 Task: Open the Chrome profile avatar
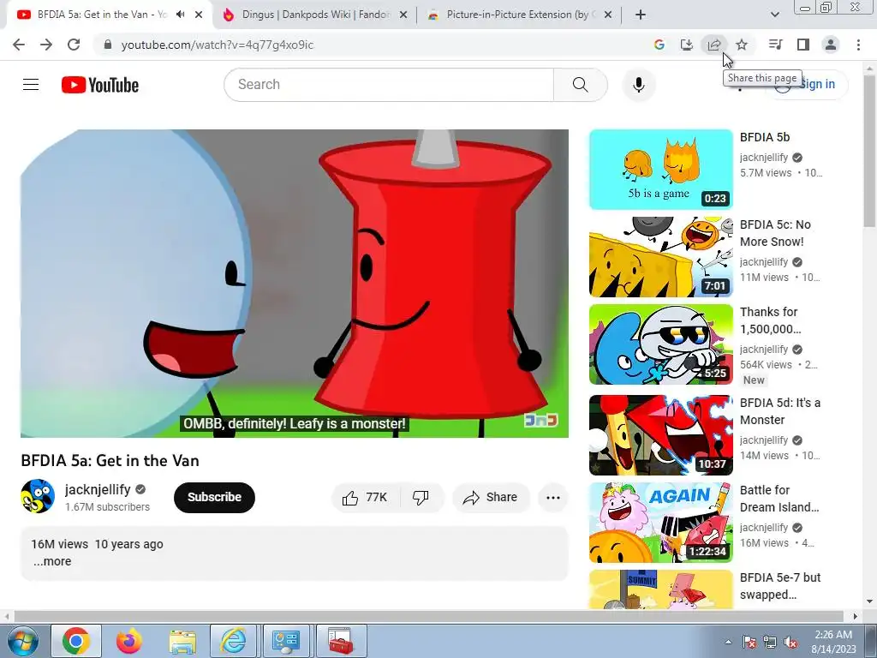(x=831, y=45)
